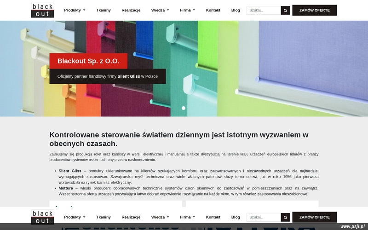Viewport: 368px width, 230px height.
Task: Click the search magnifier in bottom sticky bar
Action: 285,217
